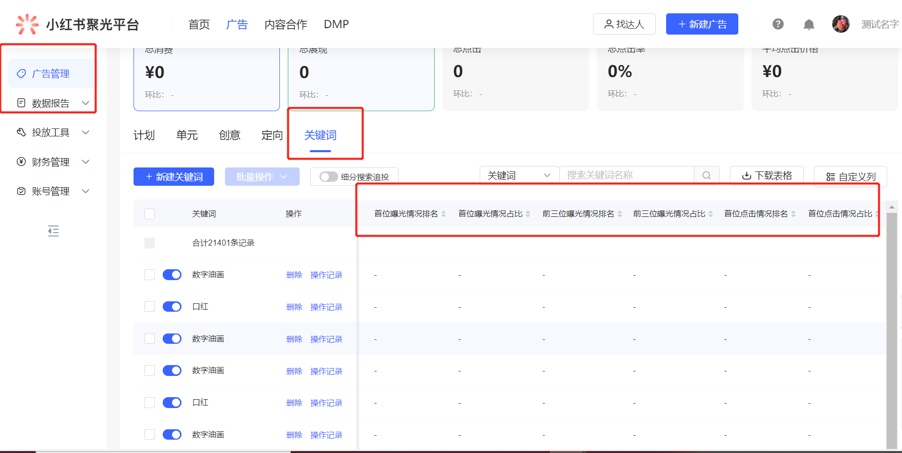Switch to the 单元 tab
Image resolution: width=902 pixels, height=453 pixels.
click(187, 135)
